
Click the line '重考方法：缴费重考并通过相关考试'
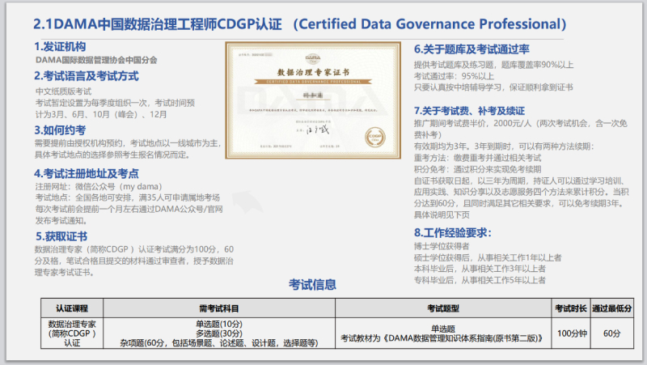[x=477, y=158]
